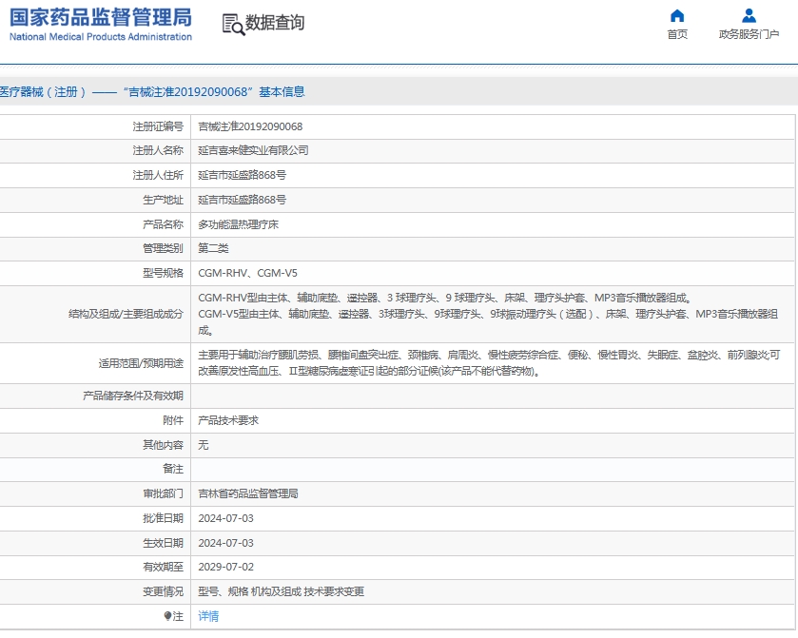Image resolution: width=798 pixels, height=638 pixels.
Task: Click the 产品名称 label
Action: (x=163, y=224)
